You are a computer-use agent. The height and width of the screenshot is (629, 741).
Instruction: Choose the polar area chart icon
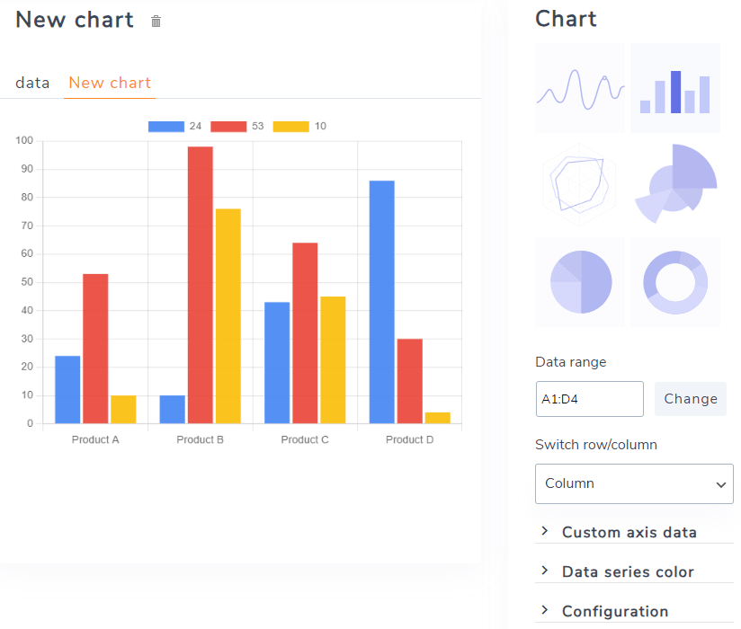675,183
